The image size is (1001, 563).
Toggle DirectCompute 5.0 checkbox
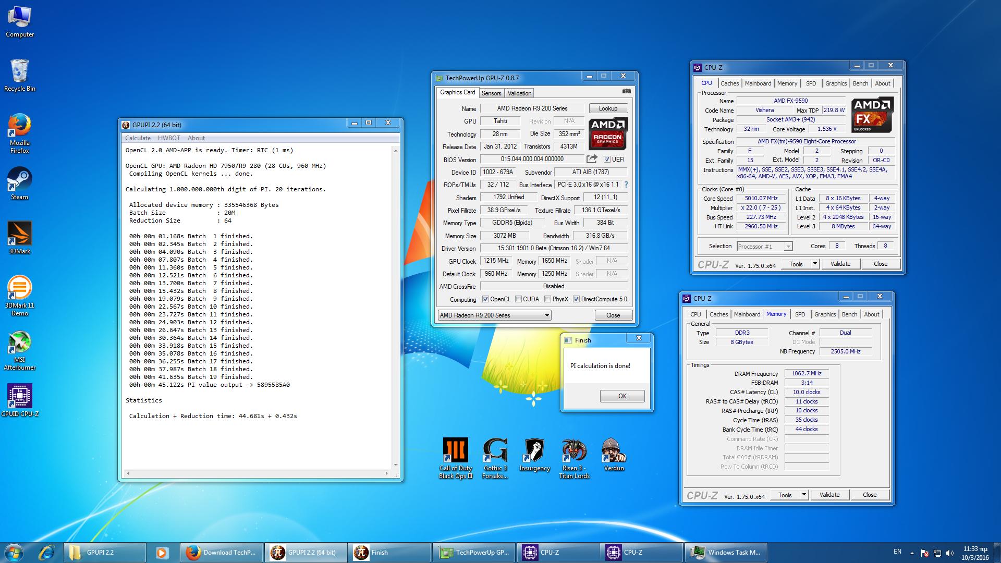(576, 299)
